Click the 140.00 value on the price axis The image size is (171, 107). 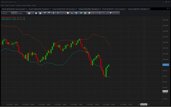pos(165,20)
